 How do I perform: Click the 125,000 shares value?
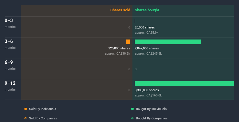coord(119,48)
